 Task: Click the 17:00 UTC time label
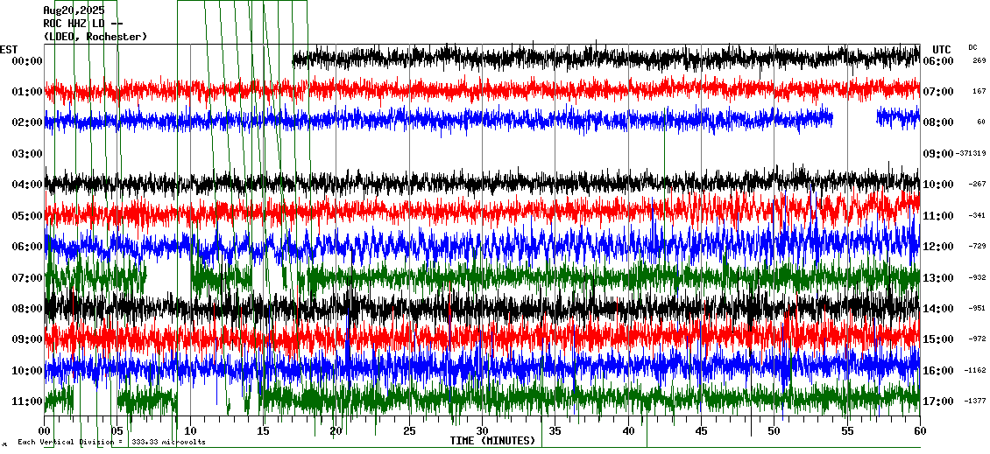(938, 402)
